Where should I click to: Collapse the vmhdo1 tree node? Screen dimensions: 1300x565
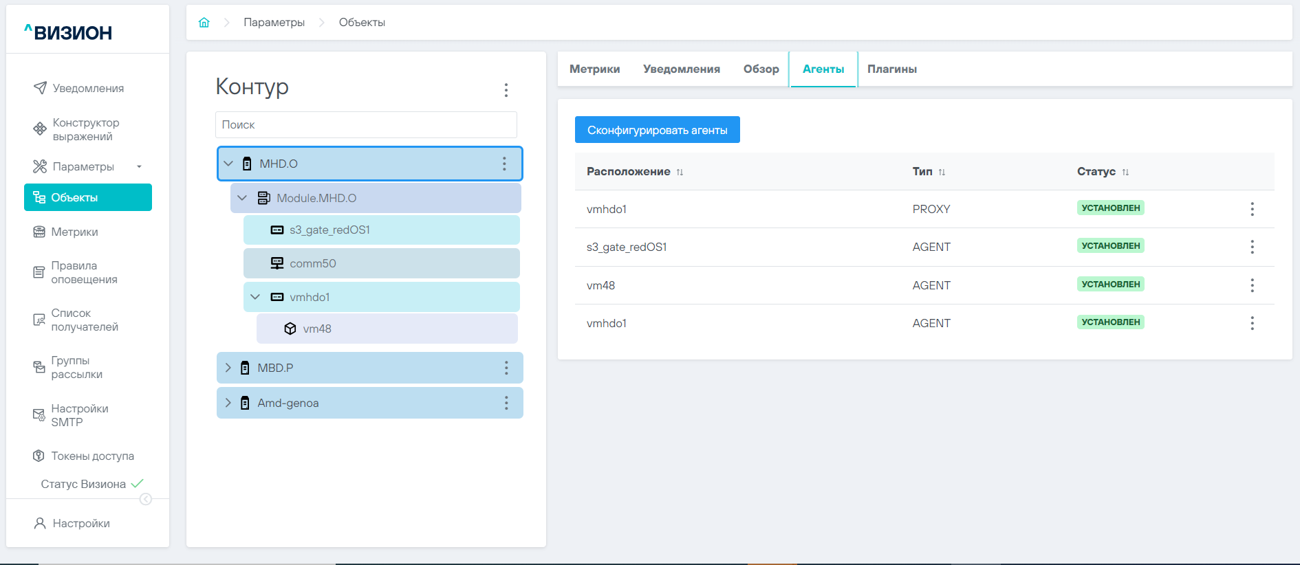point(255,297)
